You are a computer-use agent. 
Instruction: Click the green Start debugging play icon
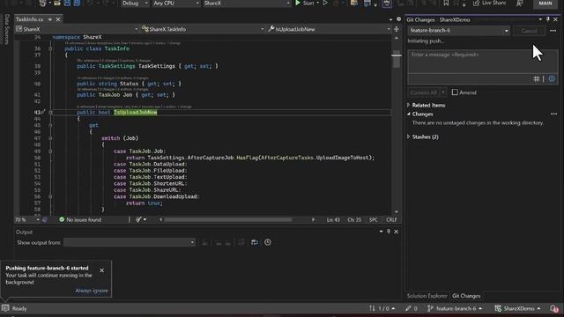pos(298,3)
